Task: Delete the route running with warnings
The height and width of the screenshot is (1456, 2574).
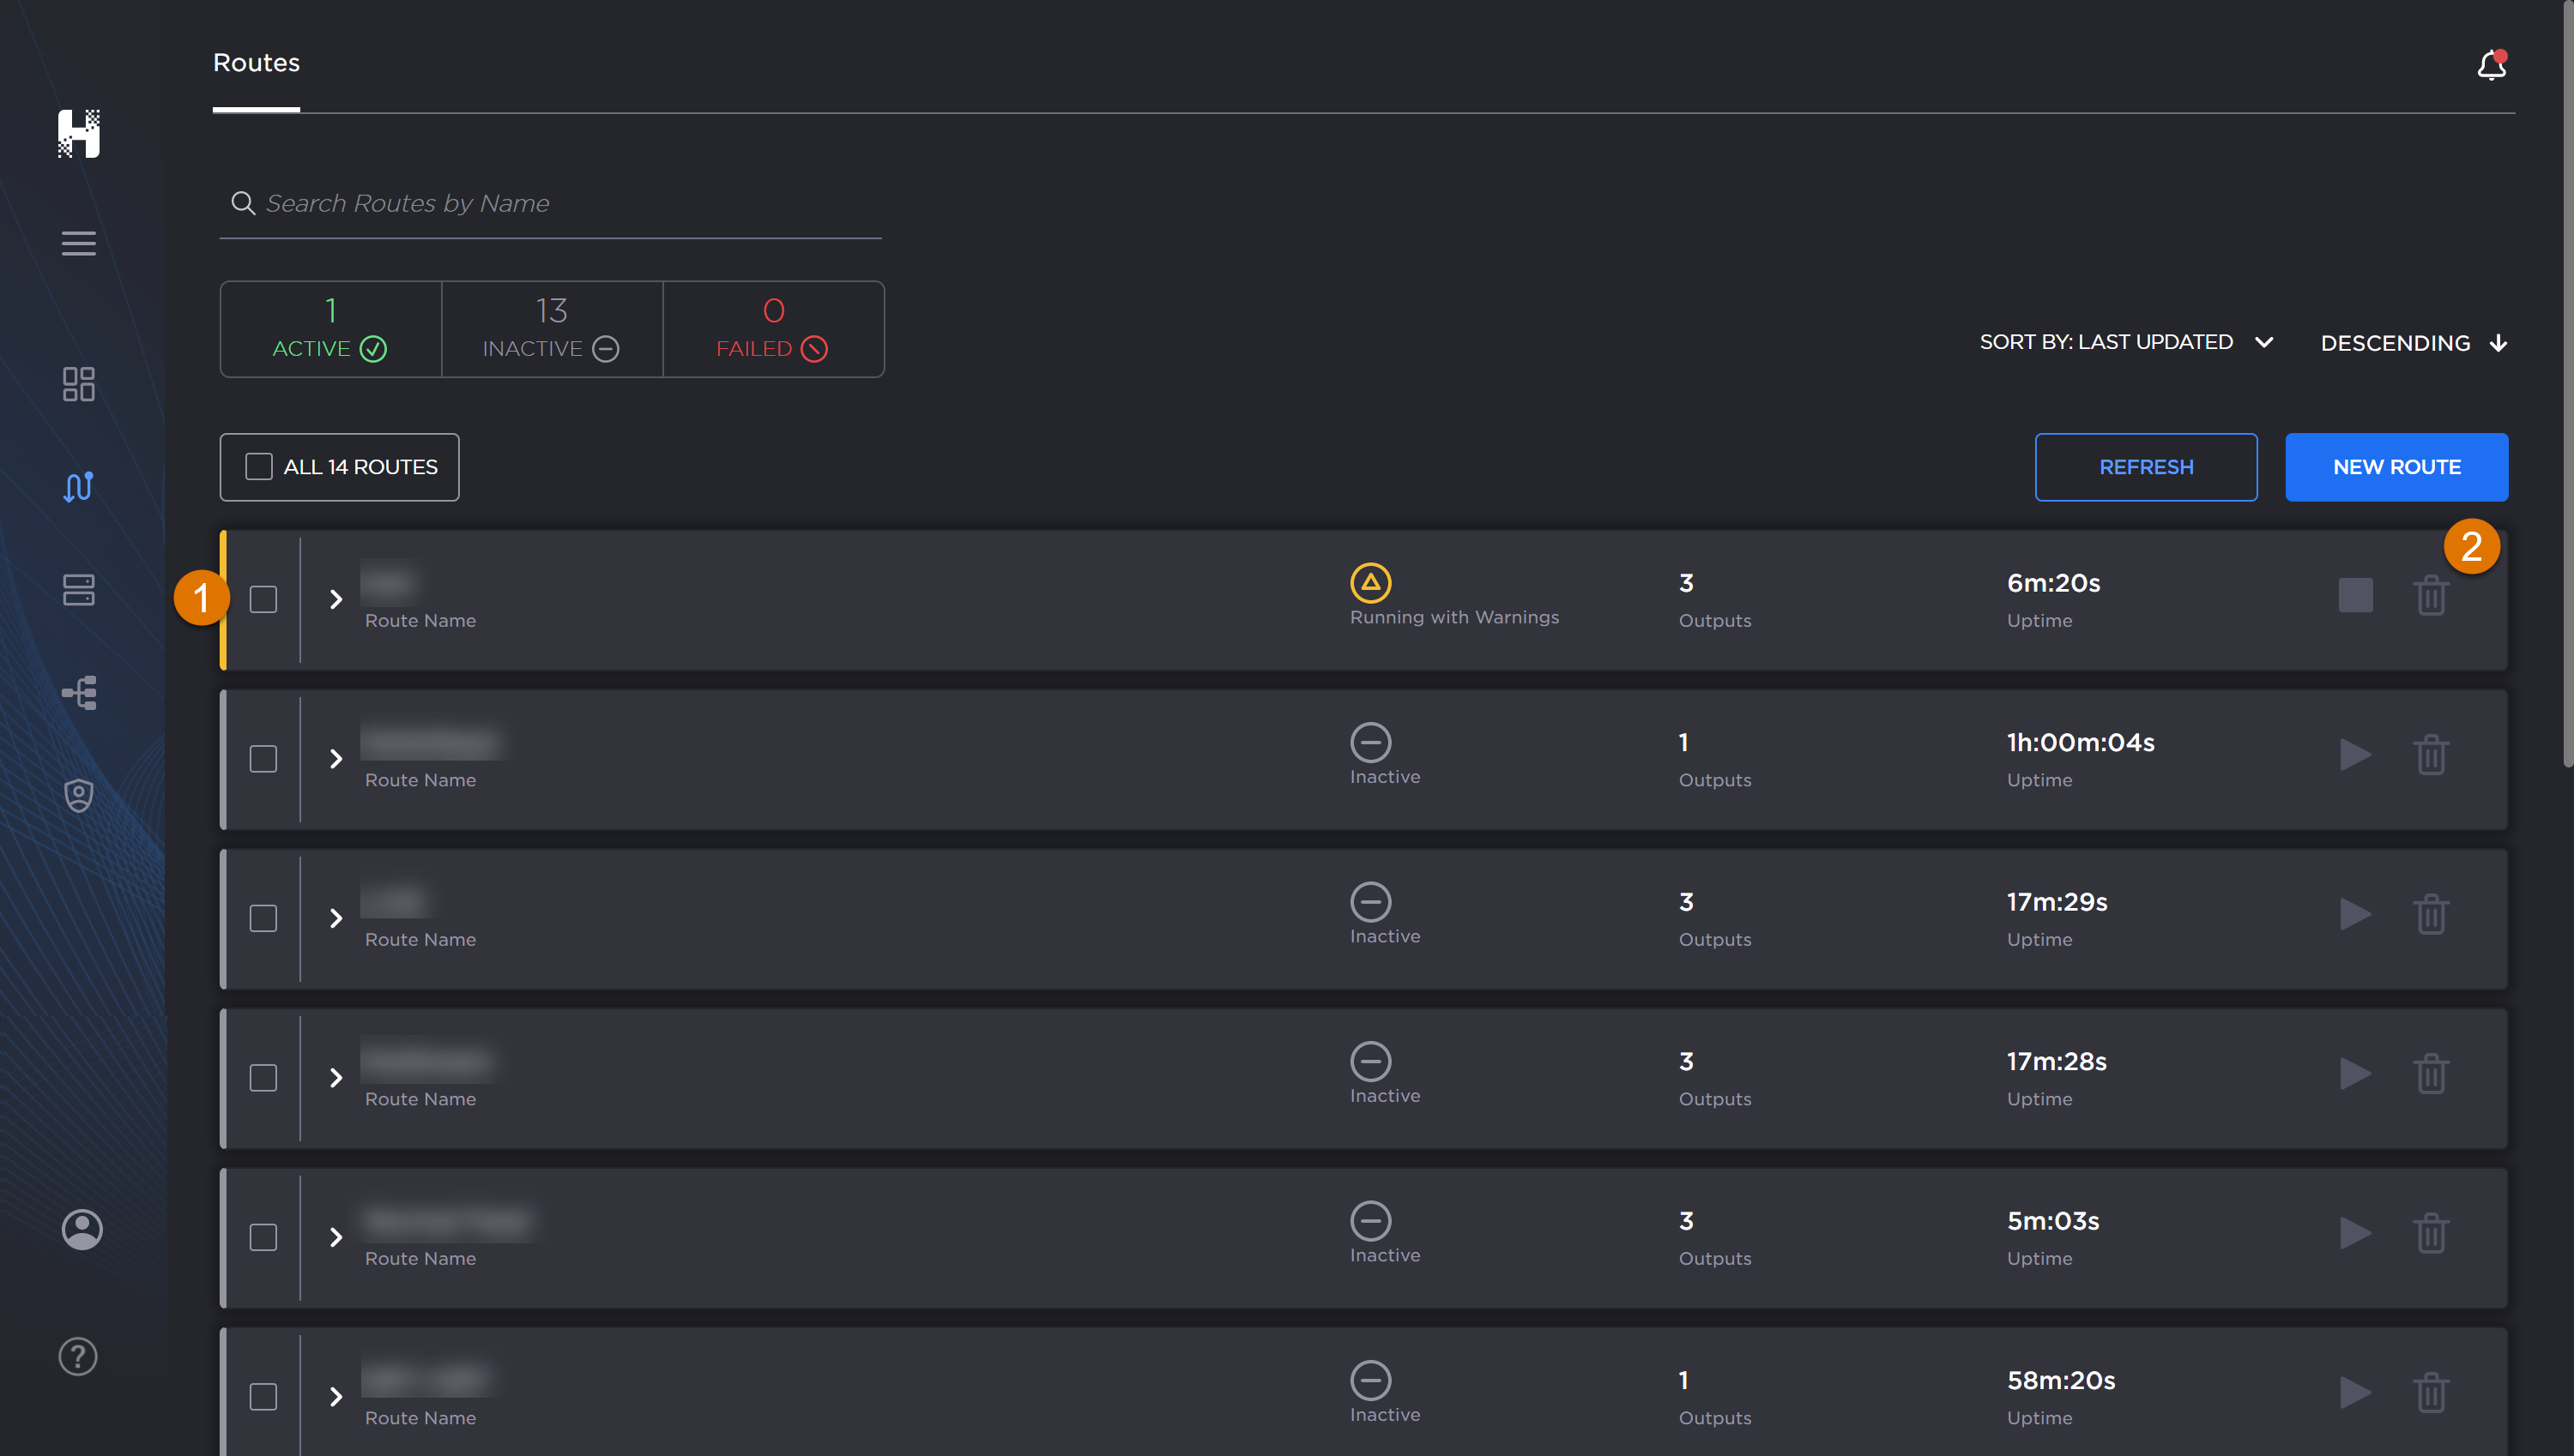Action: 2431,595
